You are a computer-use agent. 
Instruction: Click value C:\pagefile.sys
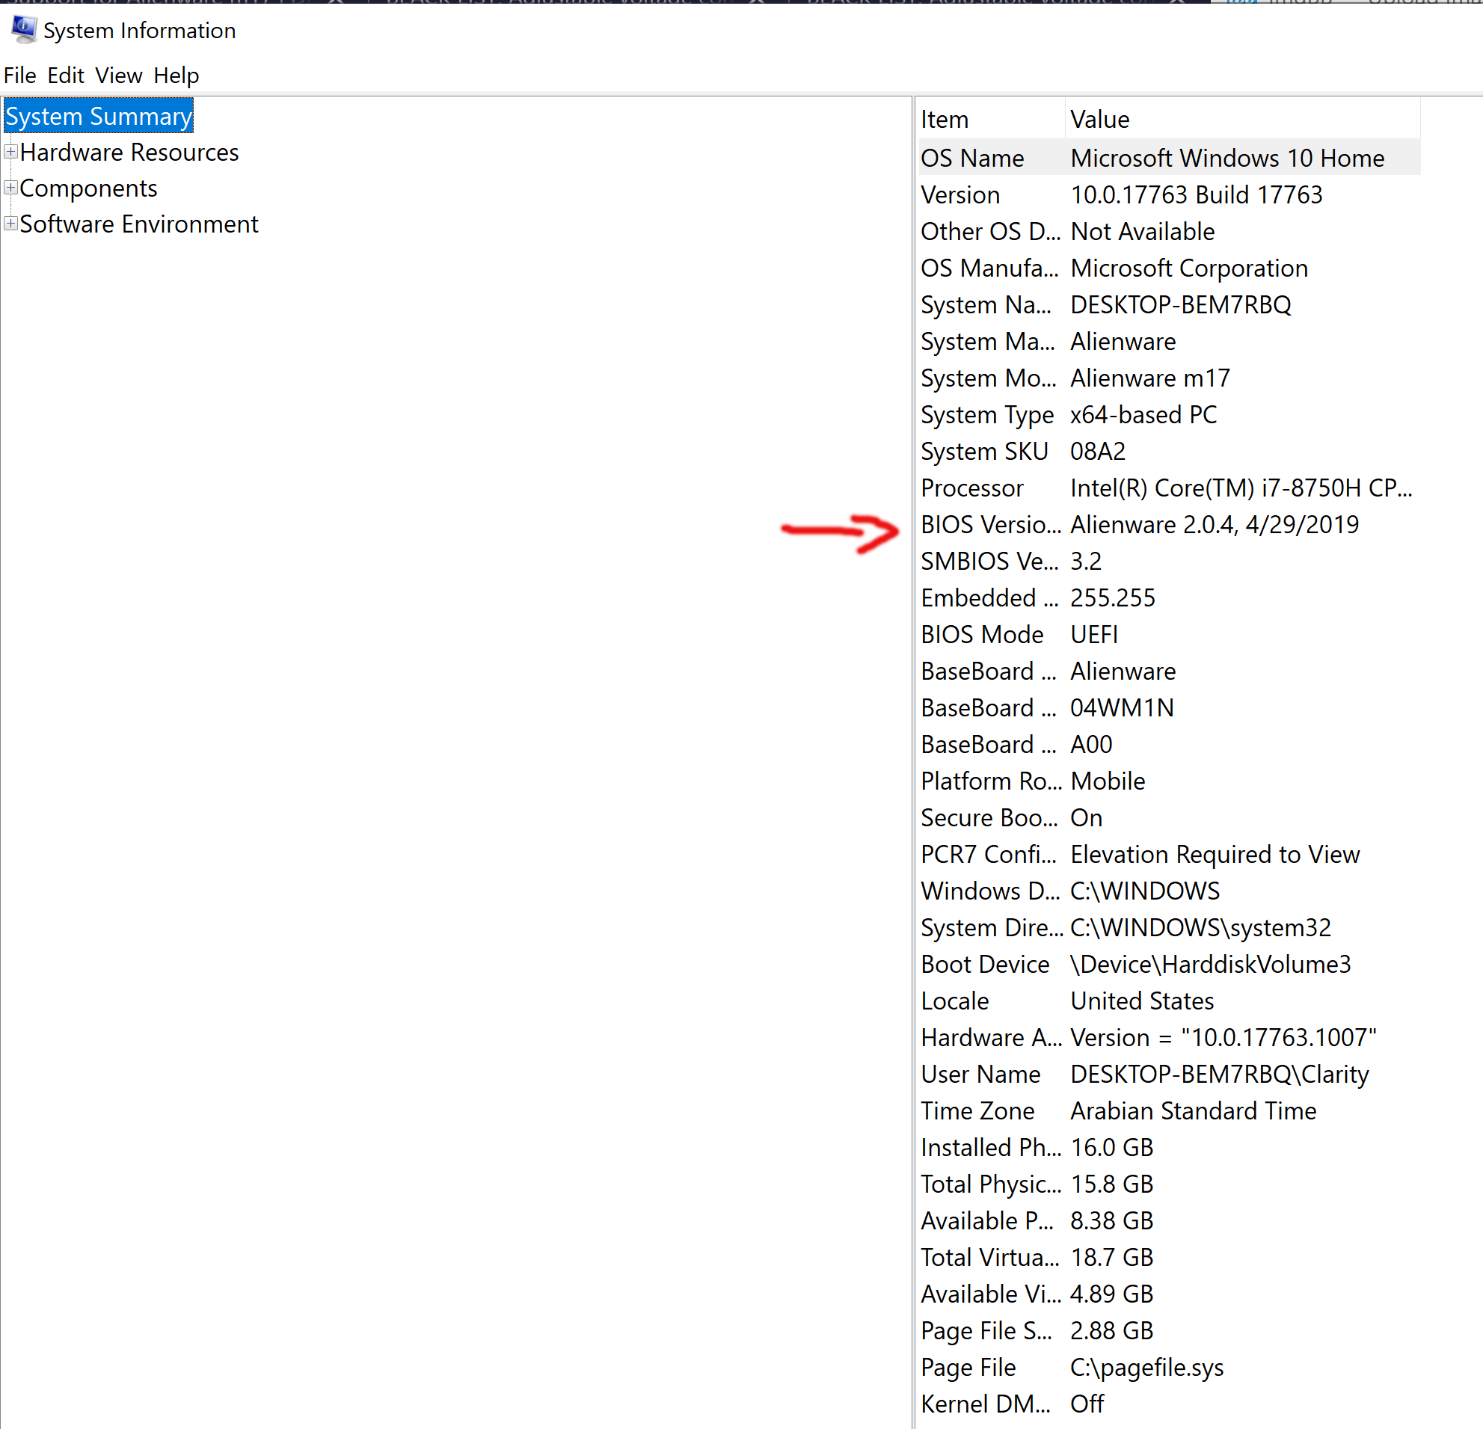tap(1146, 1368)
